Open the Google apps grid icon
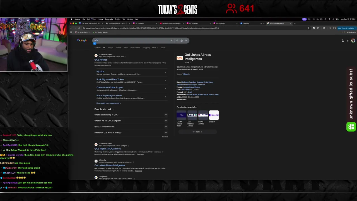The image size is (357, 201). tap(348, 41)
